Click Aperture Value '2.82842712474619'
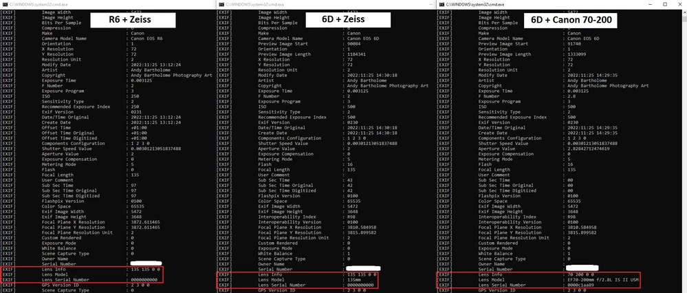Screen dimensions: 687x293 coord(589,149)
